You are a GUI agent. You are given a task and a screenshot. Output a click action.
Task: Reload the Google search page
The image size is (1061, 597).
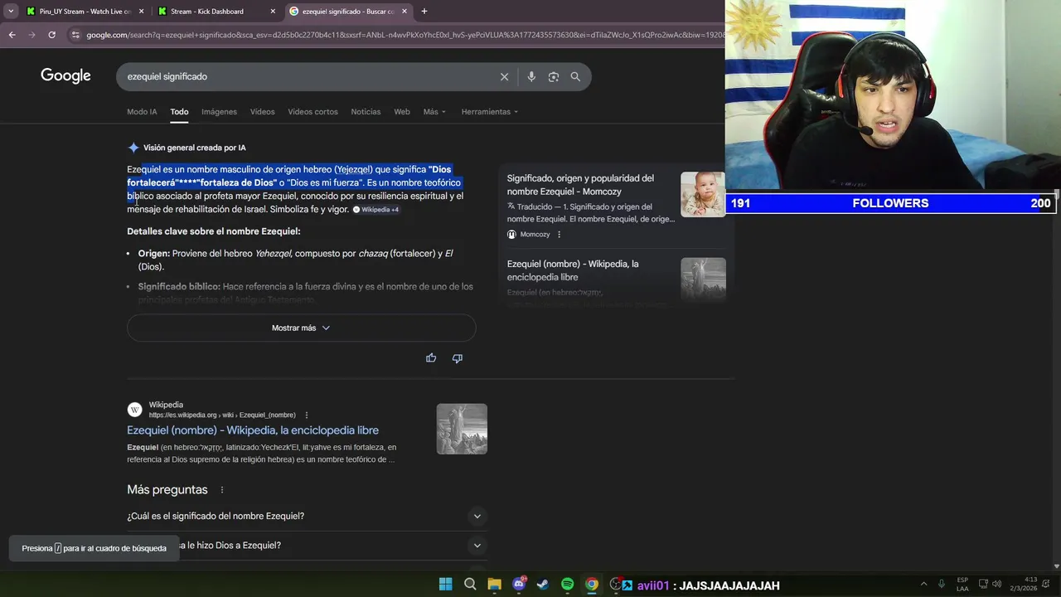51,35
